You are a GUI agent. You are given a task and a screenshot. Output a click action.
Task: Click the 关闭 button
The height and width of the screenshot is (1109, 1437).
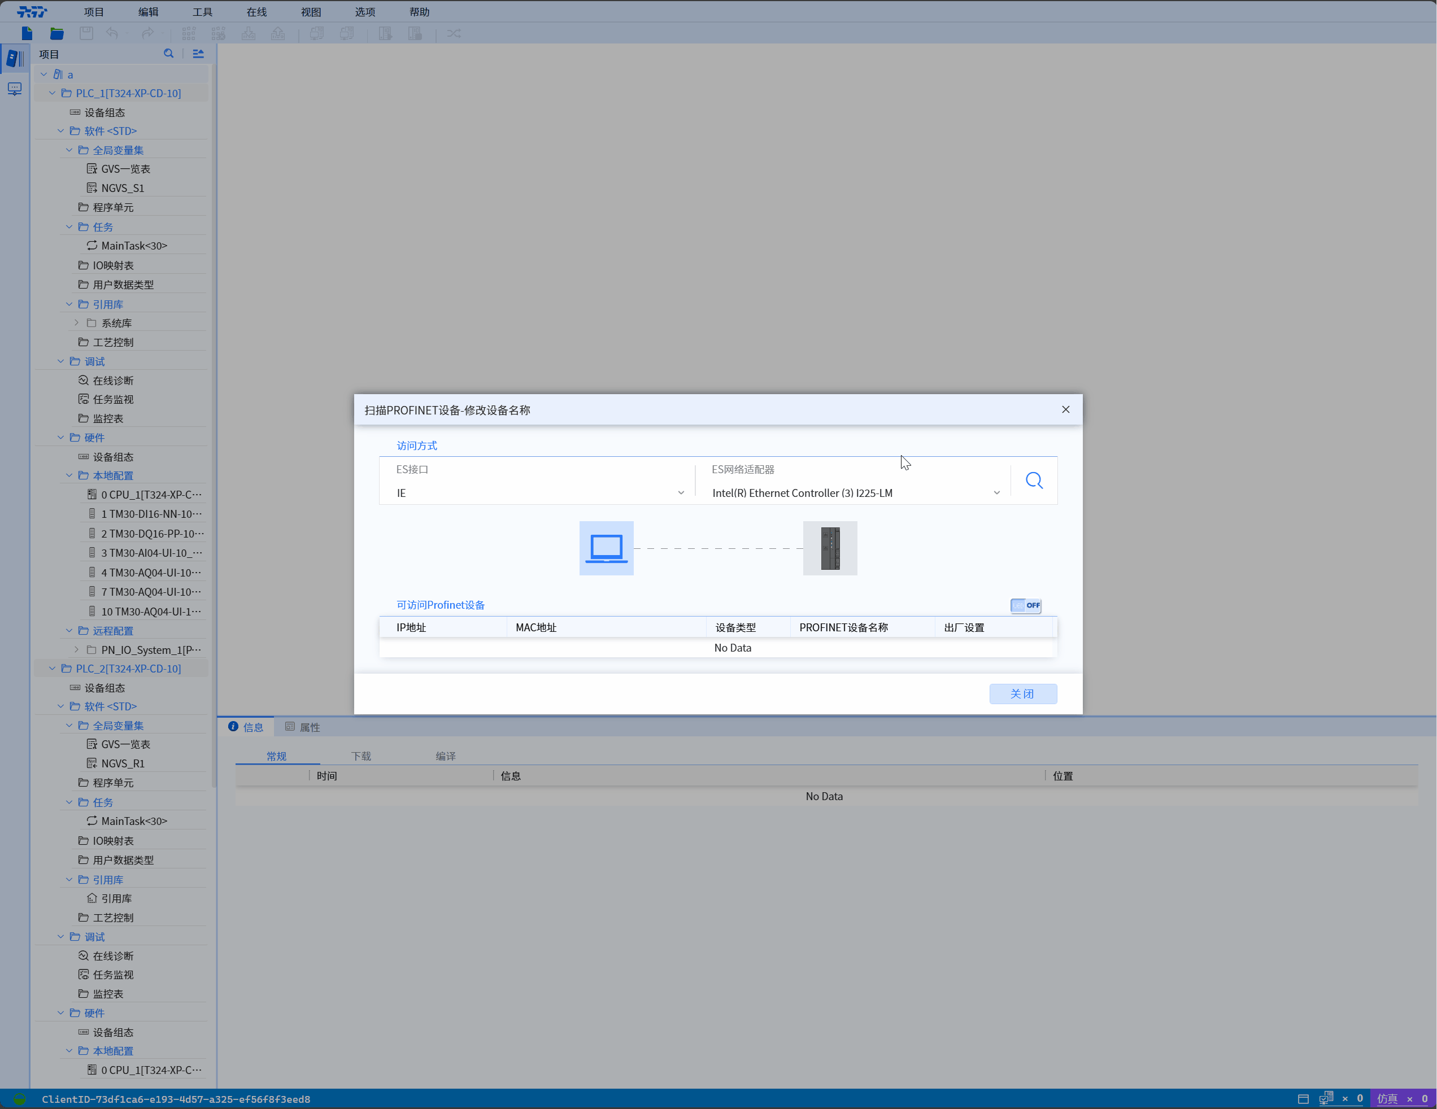point(1022,694)
